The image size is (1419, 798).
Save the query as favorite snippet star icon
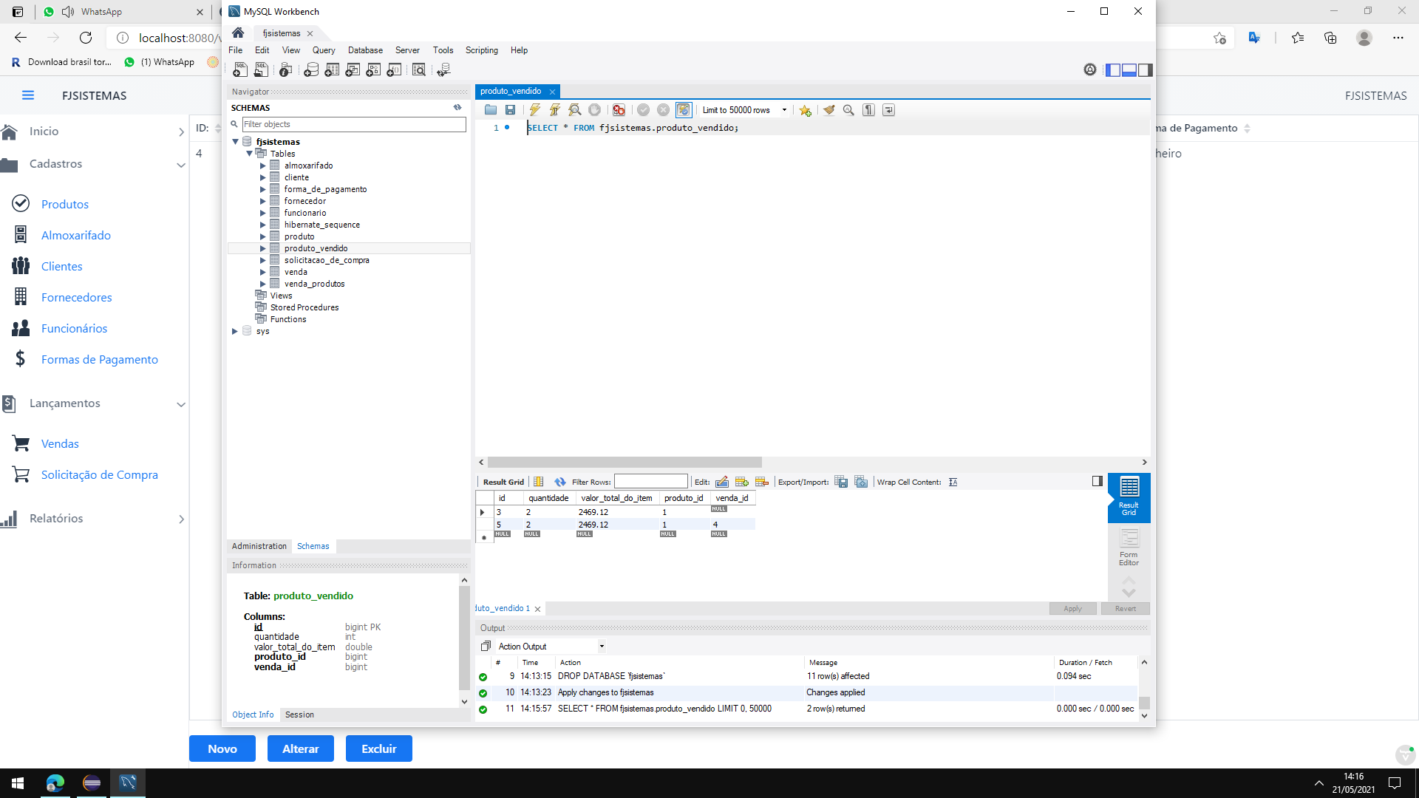click(x=805, y=110)
